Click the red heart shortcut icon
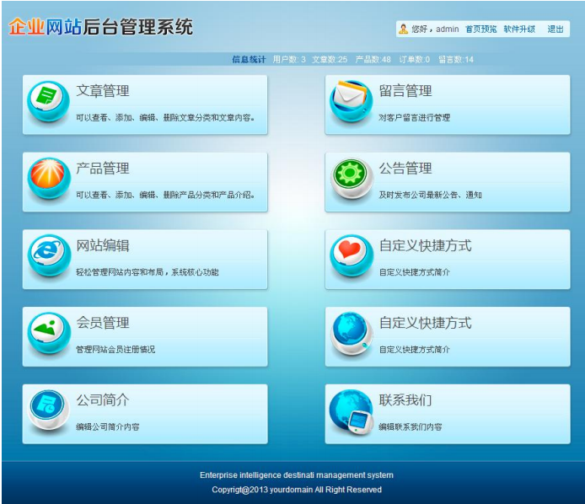Screen dimensions: 585x504 pos(351,254)
